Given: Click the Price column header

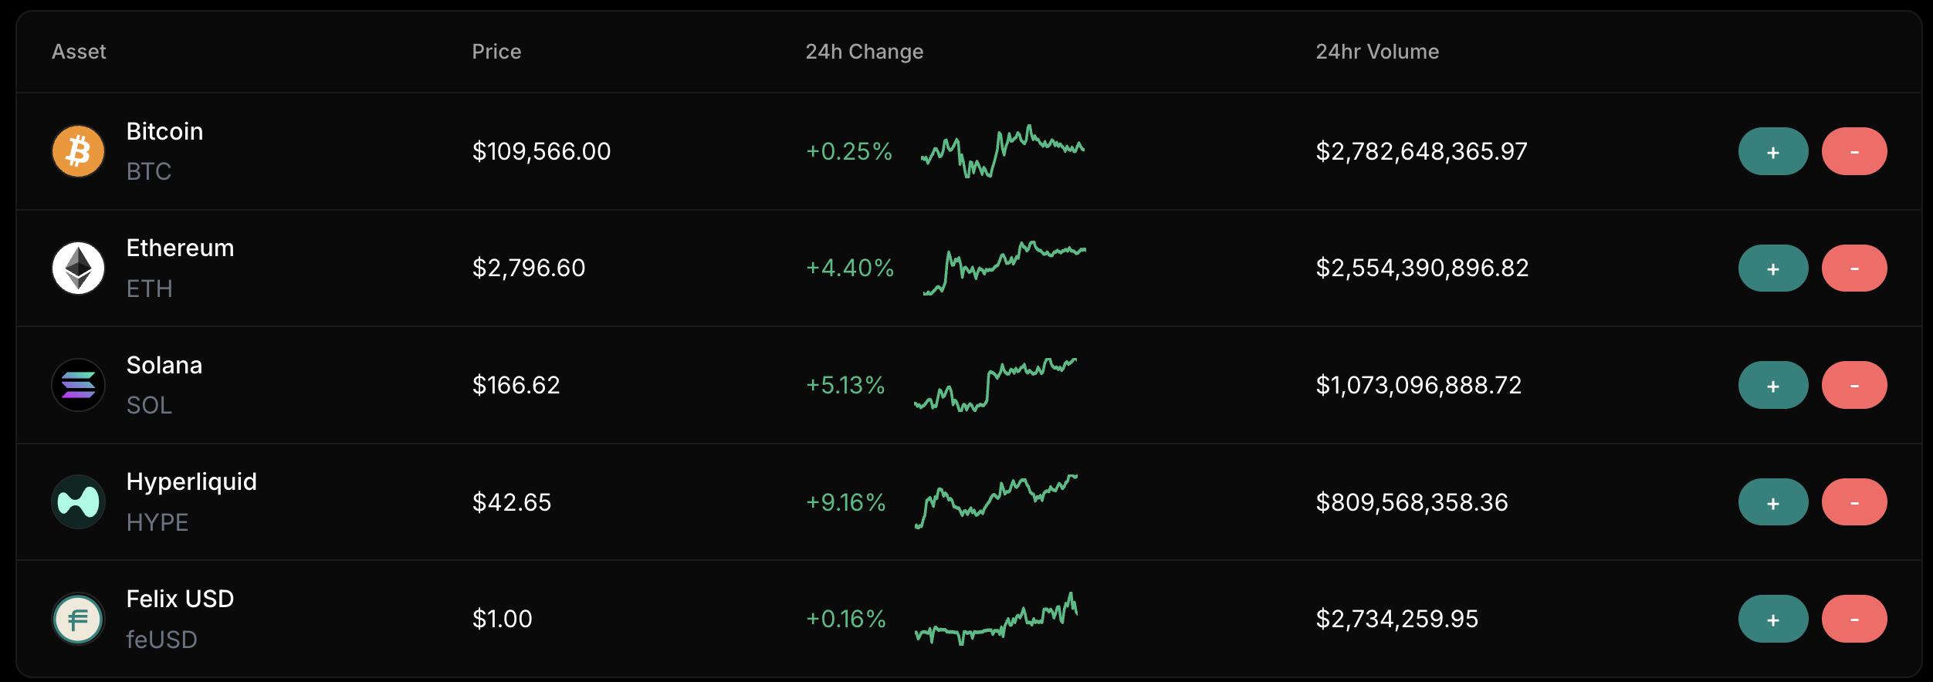Looking at the screenshot, I should (x=496, y=51).
